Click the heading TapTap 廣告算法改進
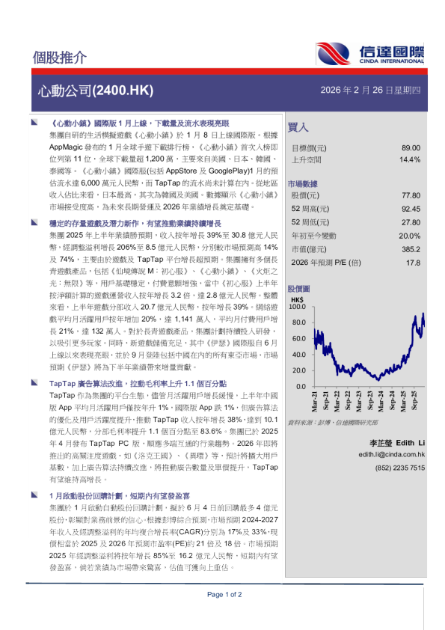Viewport: 445px width, 630px height. 138,384
